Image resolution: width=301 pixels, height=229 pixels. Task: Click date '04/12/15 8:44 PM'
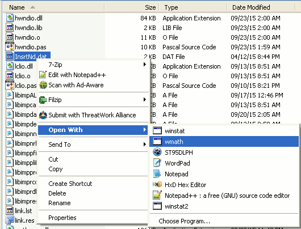[x=255, y=57]
